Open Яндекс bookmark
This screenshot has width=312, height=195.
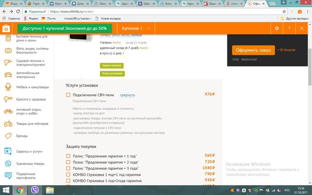coord(31,18)
